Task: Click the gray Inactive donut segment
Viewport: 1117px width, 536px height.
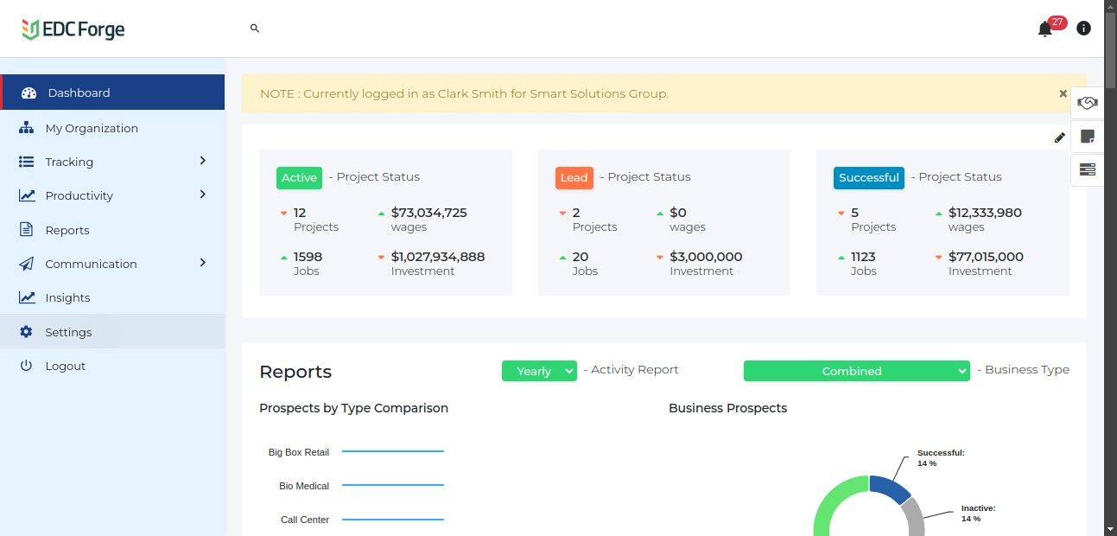Action: [x=914, y=517]
